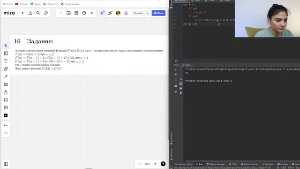The height and width of the screenshot is (169, 300).
Task: Open Terminal tool window
Action: pyautogui.click(x=283, y=164)
